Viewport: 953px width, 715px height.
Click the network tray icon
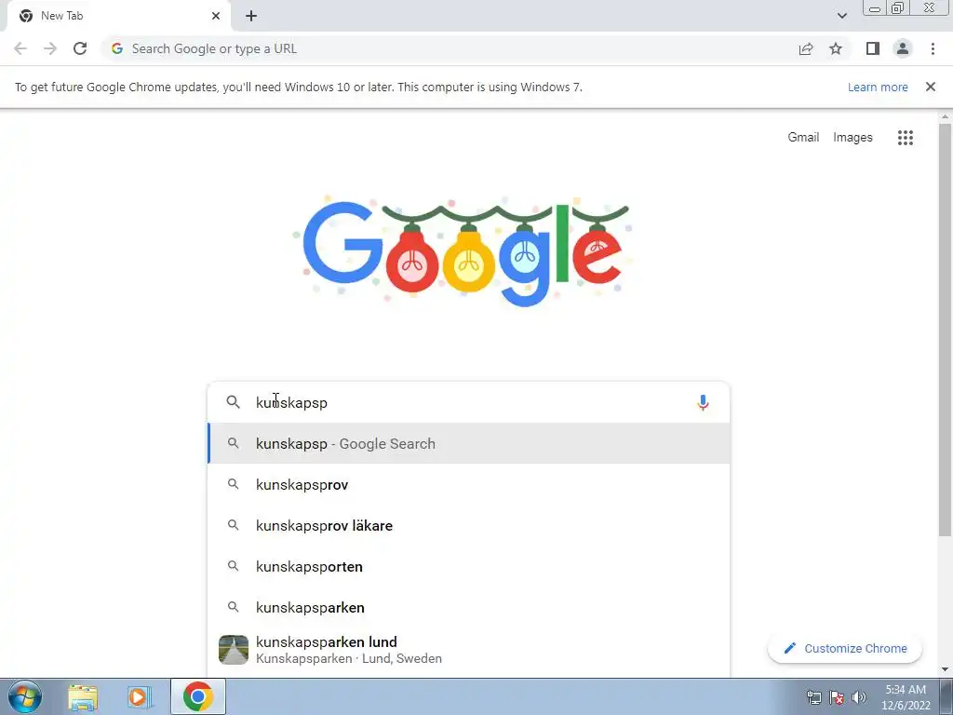(813, 697)
